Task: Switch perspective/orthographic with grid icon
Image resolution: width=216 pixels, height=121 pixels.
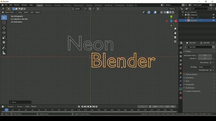Action: [175, 42]
